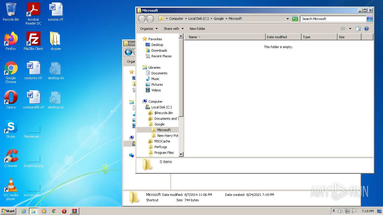Select the commandfit.rtf desktop file

coord(33,100)
